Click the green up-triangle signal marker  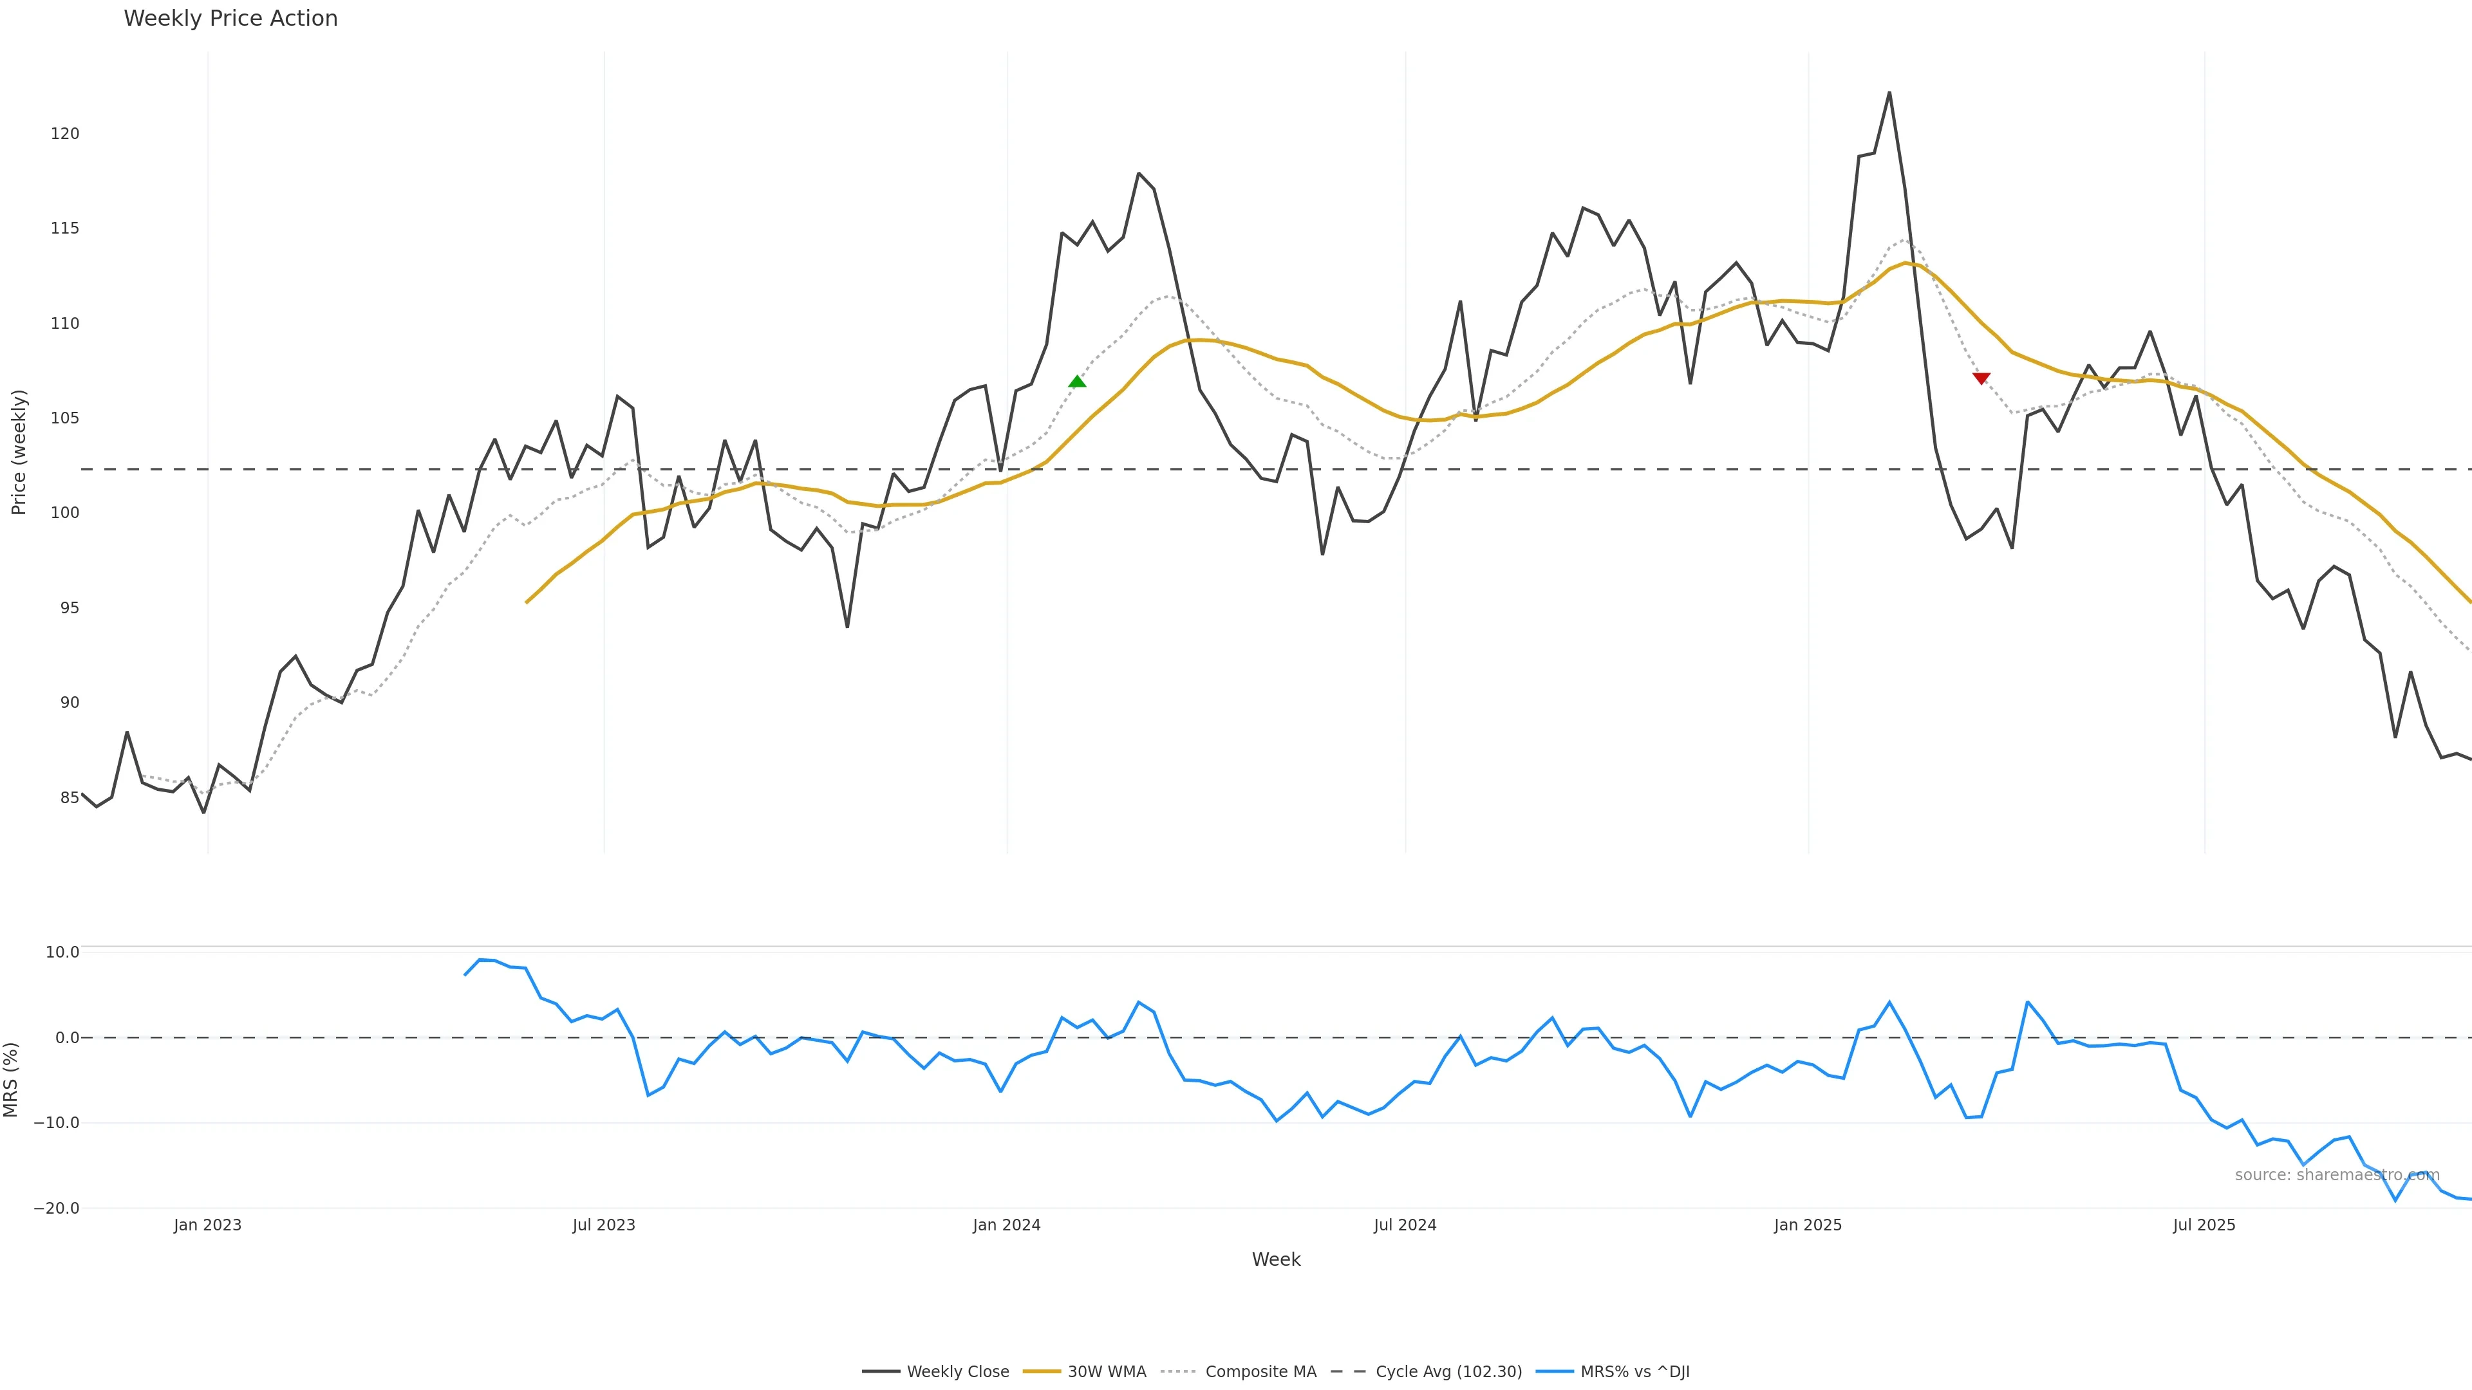coord(1077,382)
